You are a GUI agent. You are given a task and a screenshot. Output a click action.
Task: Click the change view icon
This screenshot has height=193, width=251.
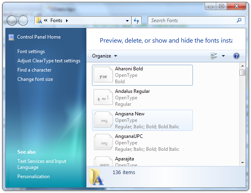(x=214, y=56)
